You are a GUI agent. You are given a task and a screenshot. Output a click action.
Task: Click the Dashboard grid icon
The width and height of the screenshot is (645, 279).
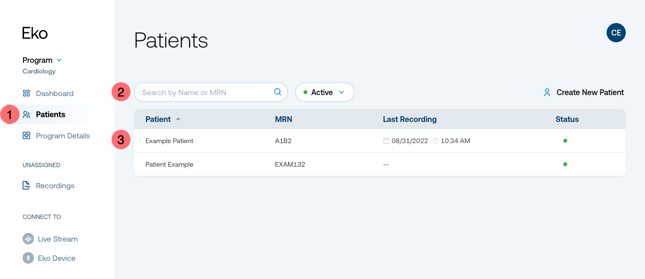click(x=26, y=93)
